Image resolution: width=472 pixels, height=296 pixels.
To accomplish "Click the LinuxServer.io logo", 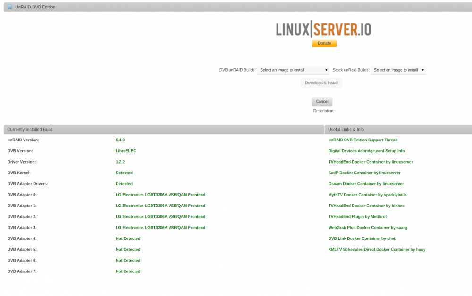I will [324, 29].
